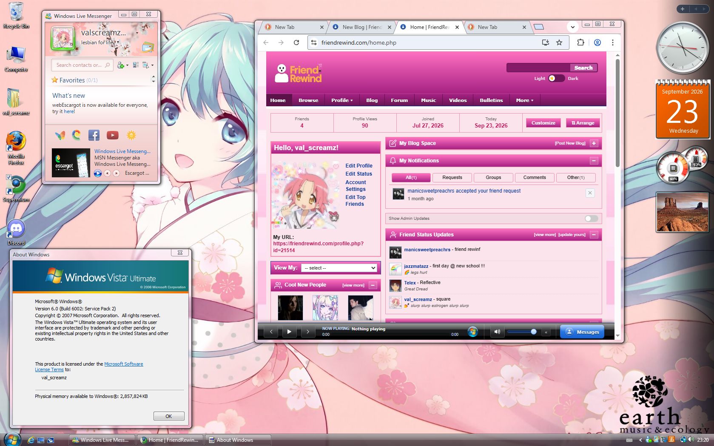Click the Facebook icon in Messenger
714x446 pixels.
(x=94, y=135)
